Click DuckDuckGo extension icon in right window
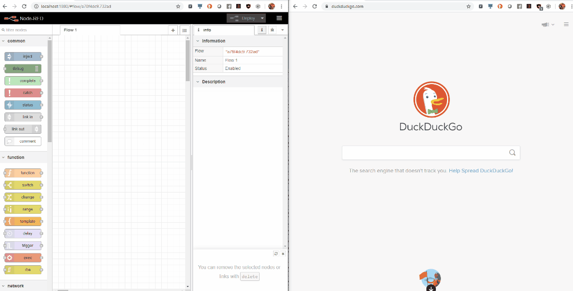Viewport: 573px width, 291px height. pyautogui.click(x=500, y=6)
